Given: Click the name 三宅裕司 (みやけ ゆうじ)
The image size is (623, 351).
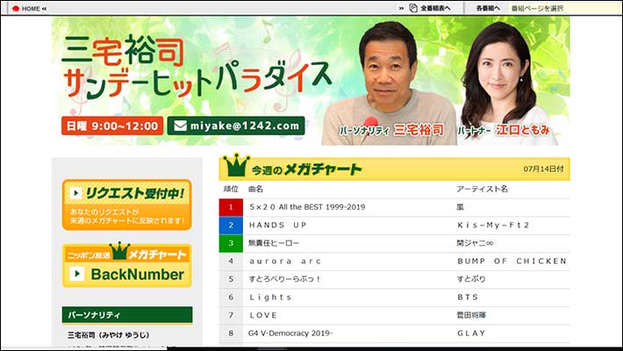Looking at the screenshot, I should click(x=109, y=335).
